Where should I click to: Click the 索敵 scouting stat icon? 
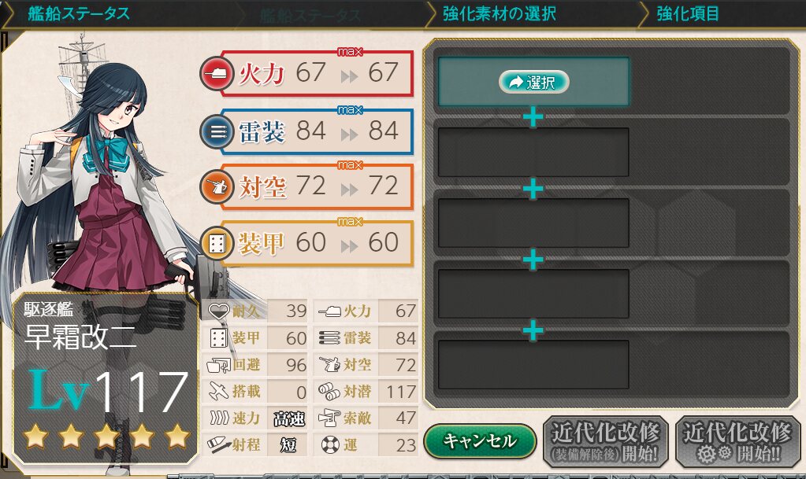[x=329, y=418]
